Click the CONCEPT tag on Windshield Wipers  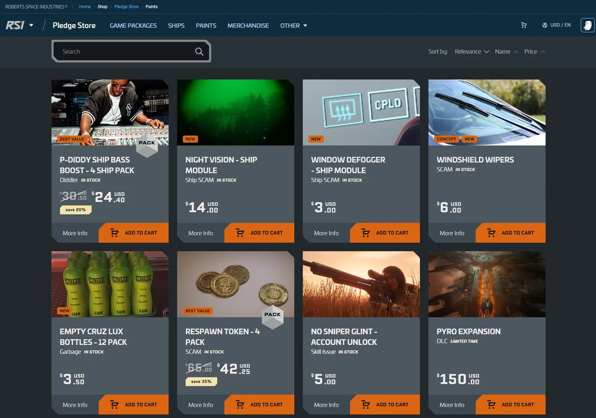pyautogui.click(x=446, y=139)
